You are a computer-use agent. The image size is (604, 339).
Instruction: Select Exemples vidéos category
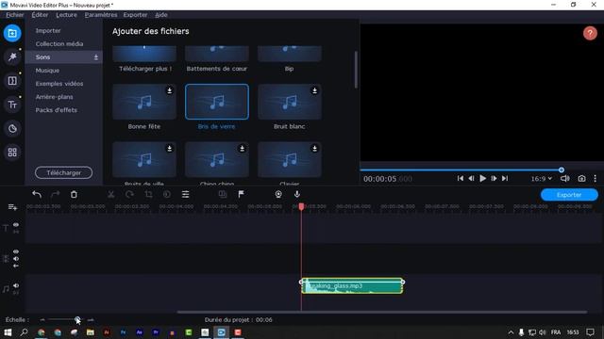click(x=59, y=84)
